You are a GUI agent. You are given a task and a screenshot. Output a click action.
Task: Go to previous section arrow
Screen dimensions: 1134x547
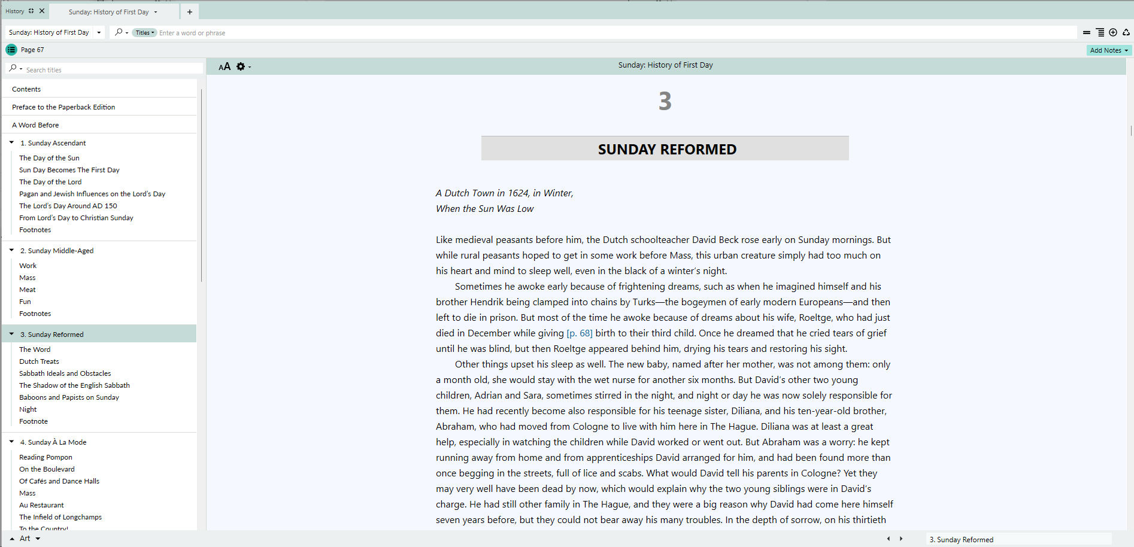(888, 539)
